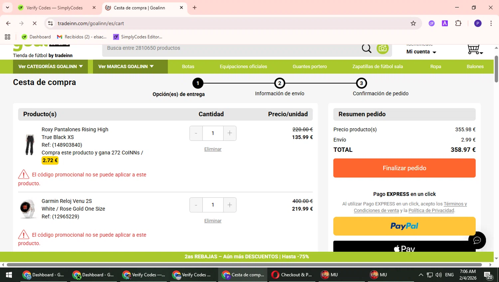
Task: Click Eliminar under Garmin Reloj
Action: [x=213, y=221]
